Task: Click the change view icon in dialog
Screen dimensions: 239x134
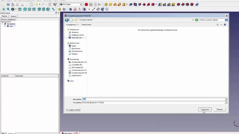Action: pyautogui.click(x=218, y=25)
